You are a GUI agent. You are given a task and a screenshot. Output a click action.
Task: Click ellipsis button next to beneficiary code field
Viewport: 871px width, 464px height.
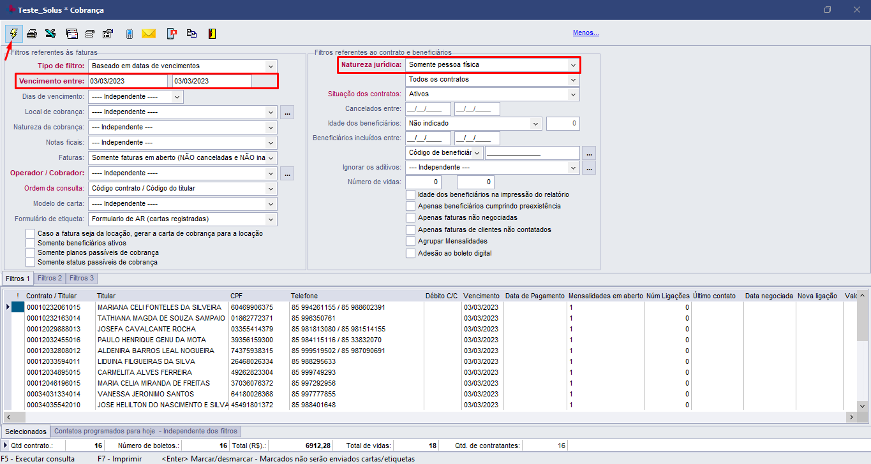[589, 153]
